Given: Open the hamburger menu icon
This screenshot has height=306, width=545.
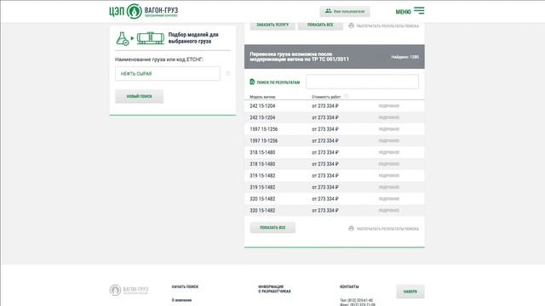Looking at the screenshot, I should click(x=419, y=11).
